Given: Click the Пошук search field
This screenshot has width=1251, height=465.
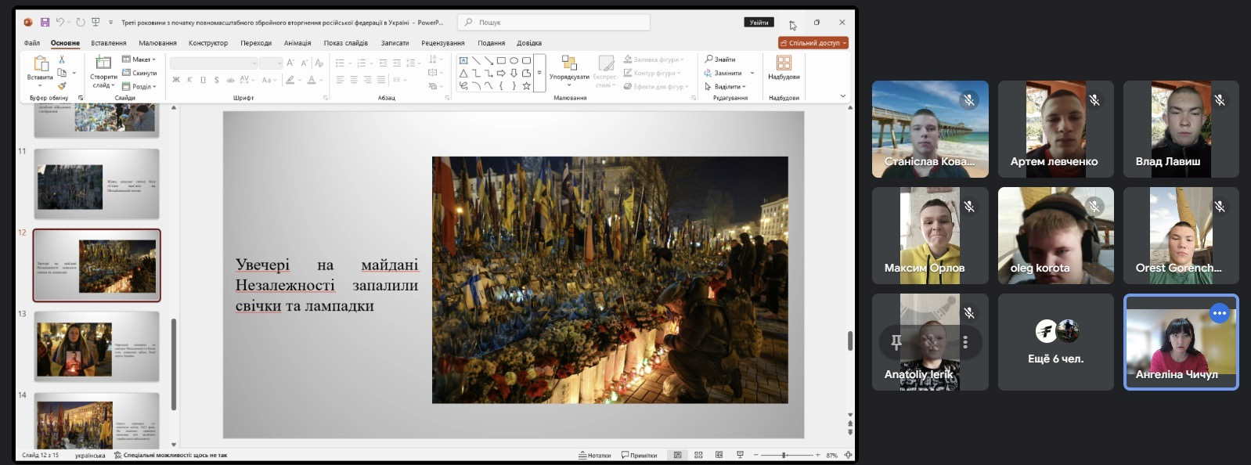Looking at the screenshot, I should [x=553, y=23].
